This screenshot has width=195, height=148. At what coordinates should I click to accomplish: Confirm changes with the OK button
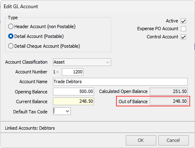pyautogui.click(x=141, y=140)
